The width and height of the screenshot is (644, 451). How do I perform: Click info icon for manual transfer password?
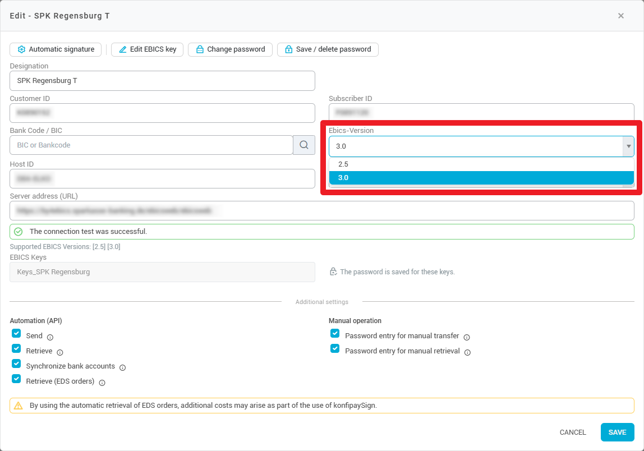pyautogui.click(x=467, y=337)
